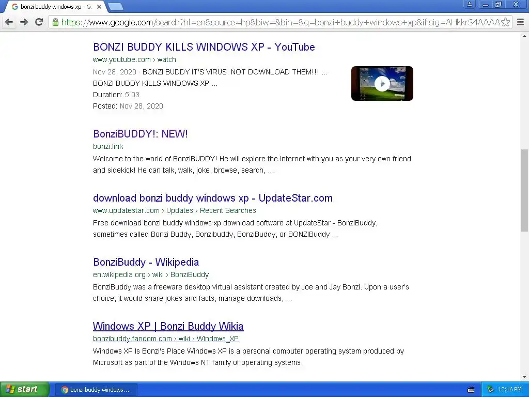
Task: Click the 'Duration: 5:03' text
Action: 116,95
